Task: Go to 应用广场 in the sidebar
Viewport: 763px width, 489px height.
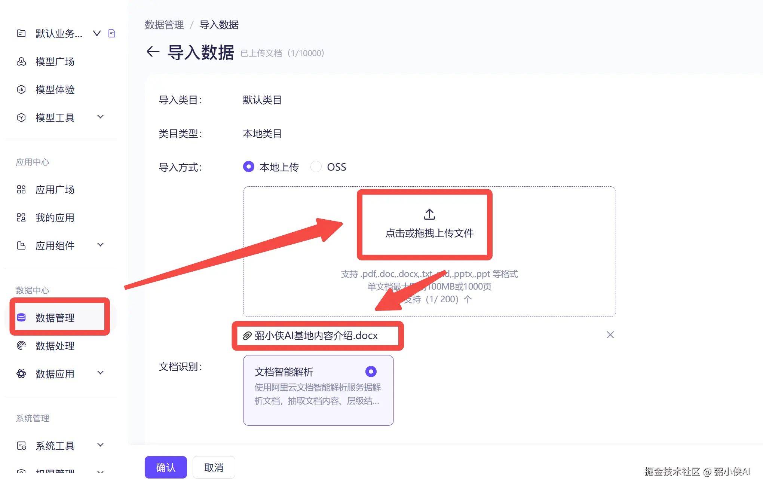Action: [55, 190]
